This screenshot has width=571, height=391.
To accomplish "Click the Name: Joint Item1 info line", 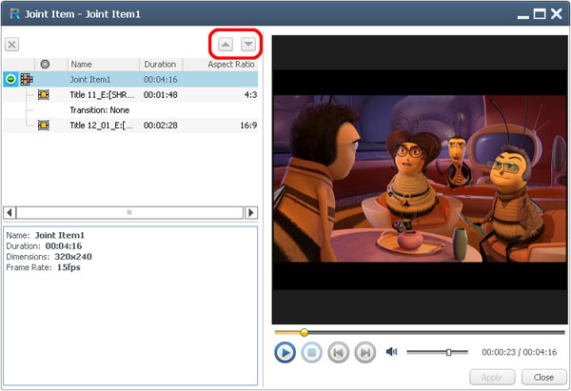I will [45, 235].
